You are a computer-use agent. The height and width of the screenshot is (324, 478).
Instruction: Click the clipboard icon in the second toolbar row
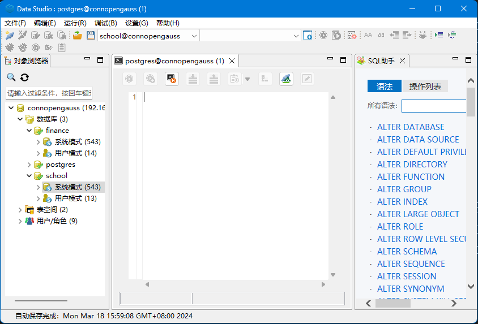pyautogui.click(x=62, y=47)
